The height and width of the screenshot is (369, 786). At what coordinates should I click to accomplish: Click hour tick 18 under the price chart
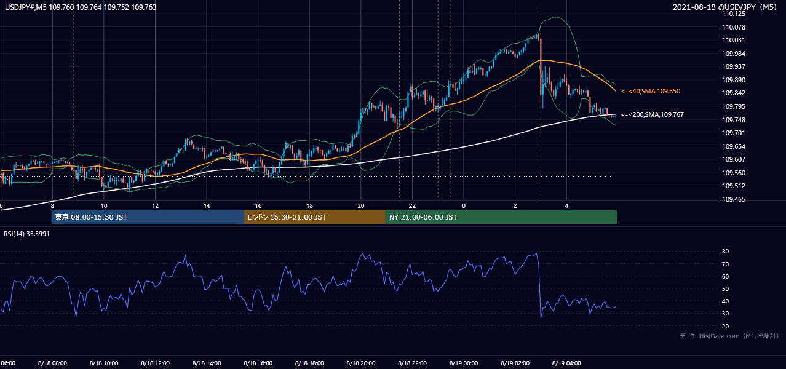click(x=309, y=205)
